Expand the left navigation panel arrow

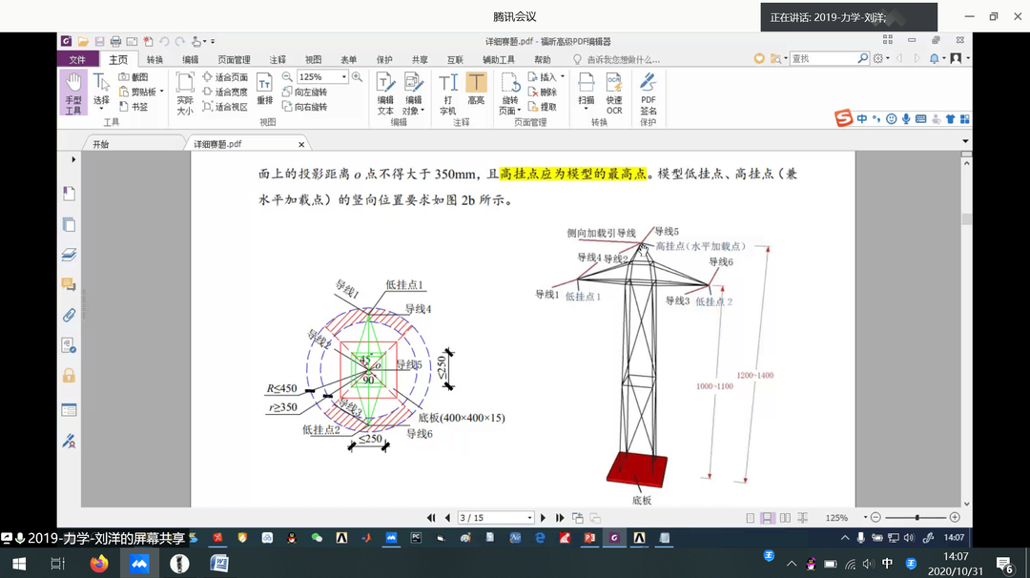pyautogui.click(x=73, y=159)
